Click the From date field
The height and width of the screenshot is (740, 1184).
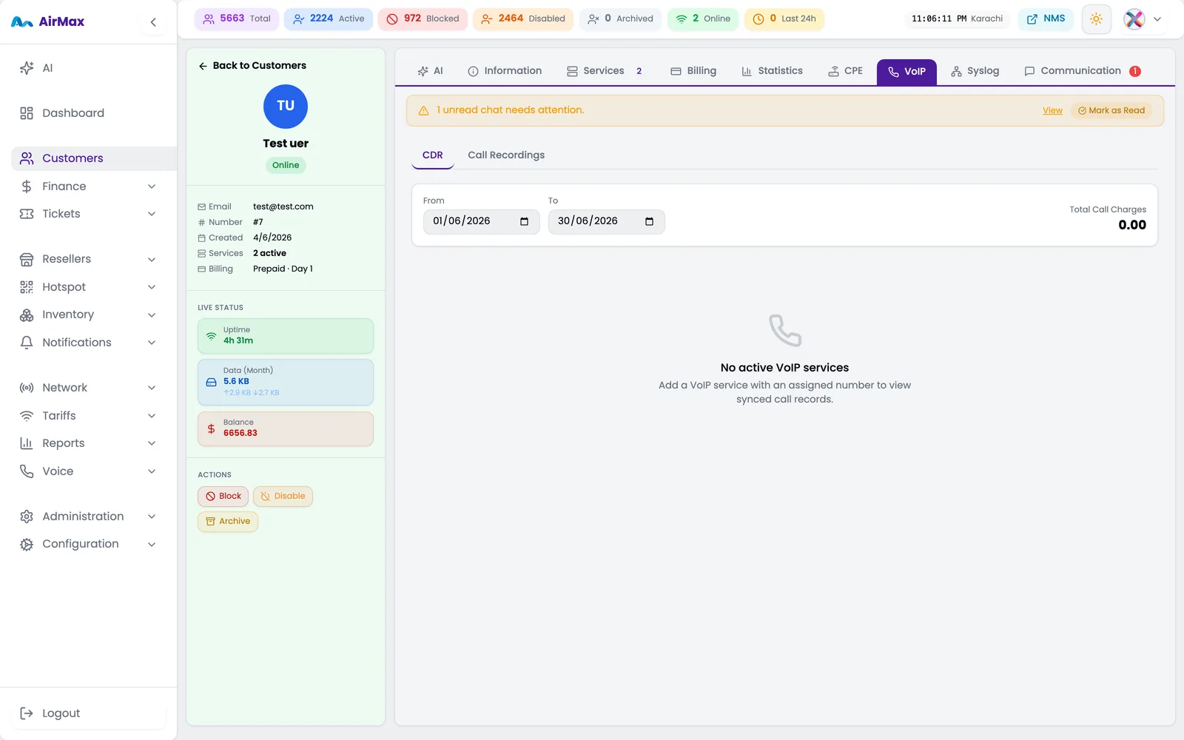pyautogui.click(x=482, y=221)
